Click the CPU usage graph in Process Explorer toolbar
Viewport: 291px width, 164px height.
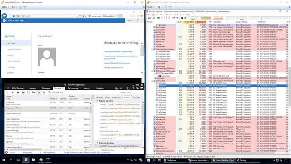[194, 18]
